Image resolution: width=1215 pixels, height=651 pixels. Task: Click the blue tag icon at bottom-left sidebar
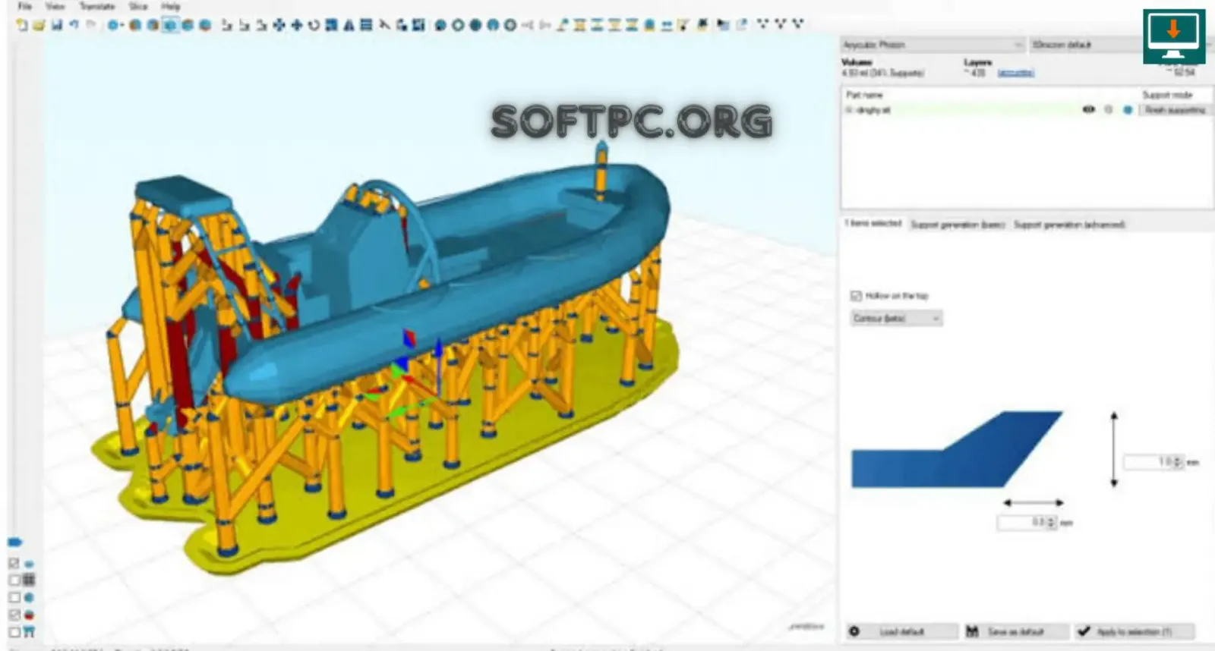(14, 542)
